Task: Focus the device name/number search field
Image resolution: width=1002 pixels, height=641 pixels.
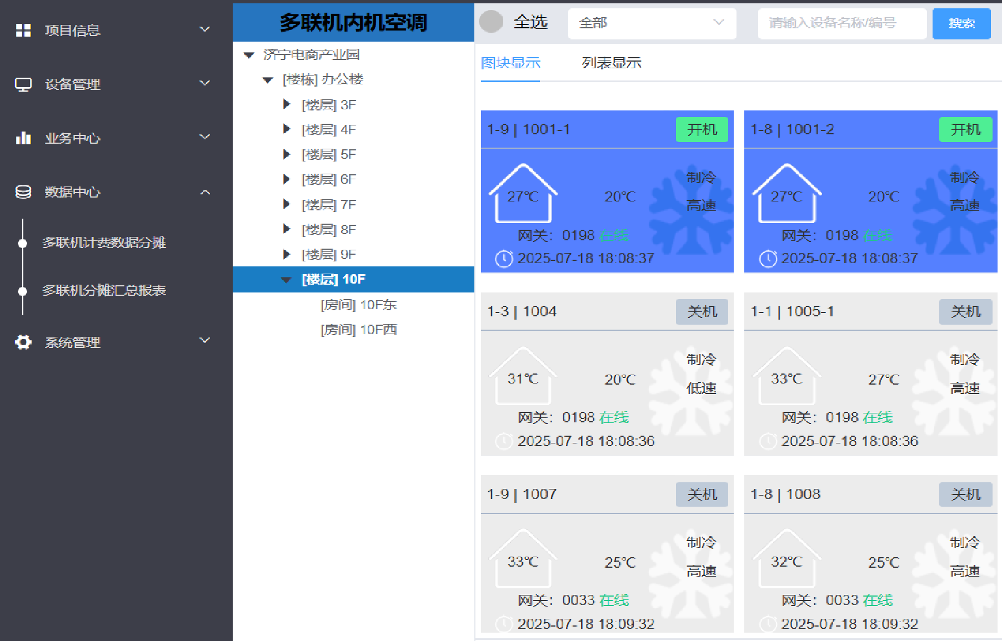Action: pos(842,23)
